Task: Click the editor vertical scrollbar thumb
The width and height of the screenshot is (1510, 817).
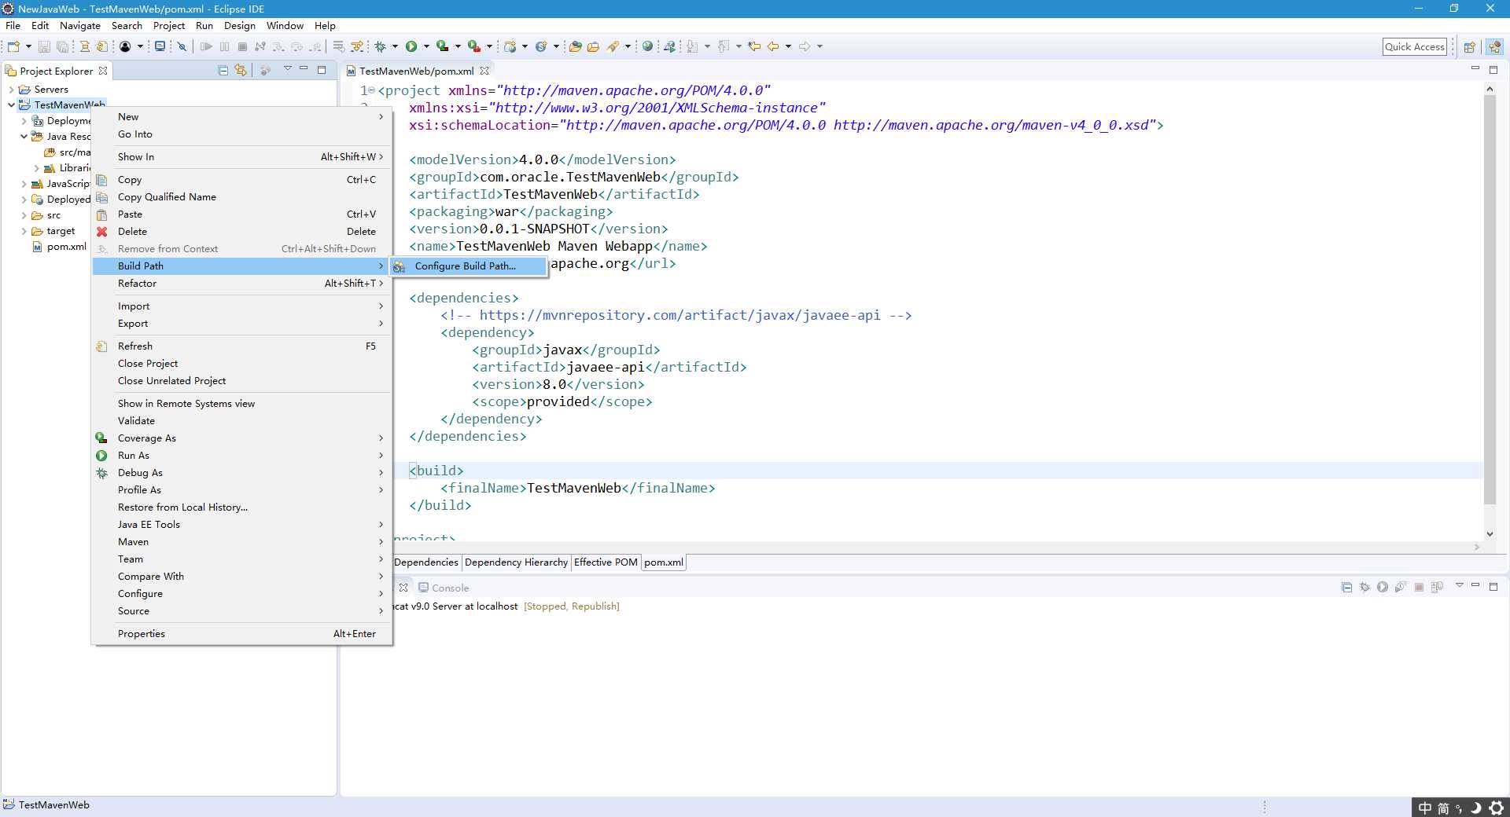Action: tap(1490, 299)
